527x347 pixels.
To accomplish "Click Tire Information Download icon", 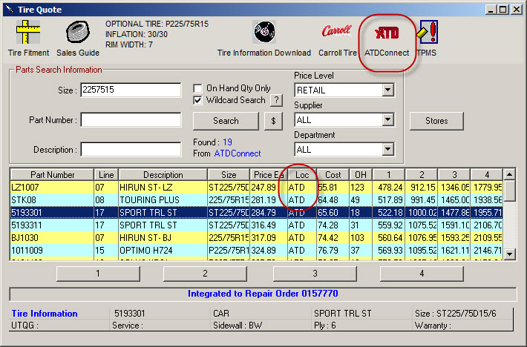I will (263, 37).
